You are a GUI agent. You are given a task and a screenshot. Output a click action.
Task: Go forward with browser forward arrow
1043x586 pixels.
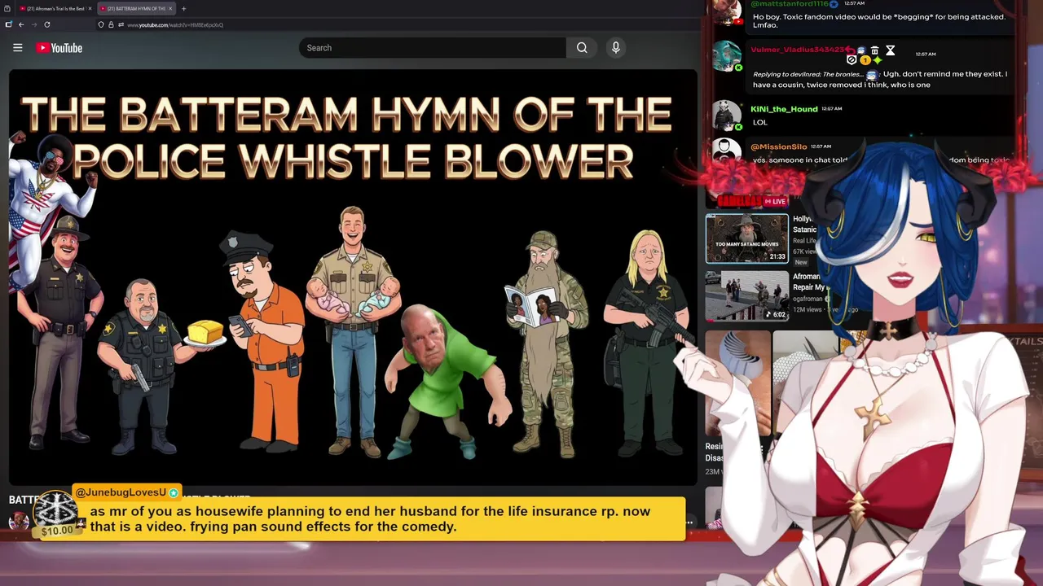(34, 24)
